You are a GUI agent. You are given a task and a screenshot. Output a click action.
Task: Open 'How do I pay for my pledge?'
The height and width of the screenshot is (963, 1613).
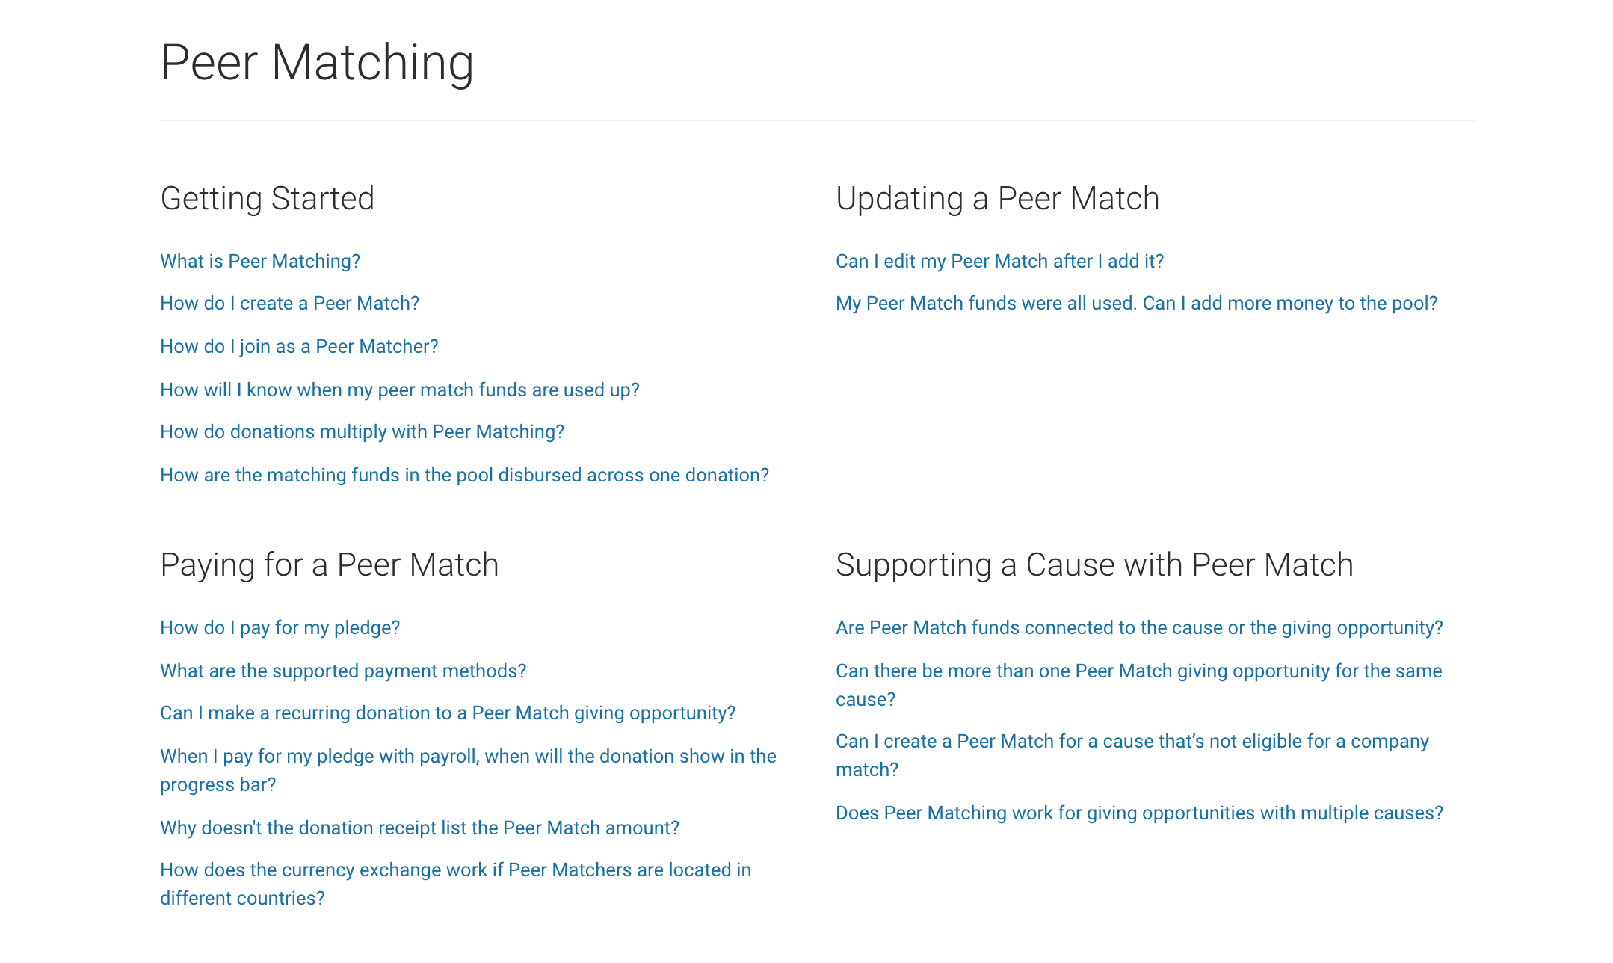click(280, 627)
